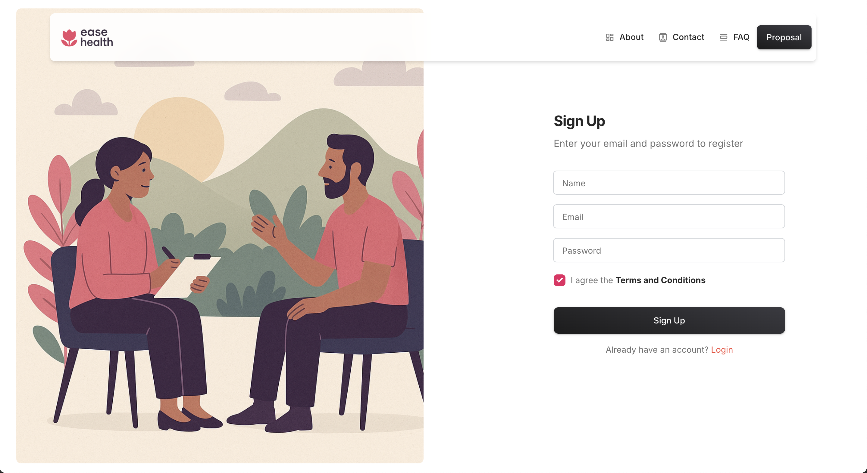Follow the Login link

pyautogui.click(x=721, y=350)
